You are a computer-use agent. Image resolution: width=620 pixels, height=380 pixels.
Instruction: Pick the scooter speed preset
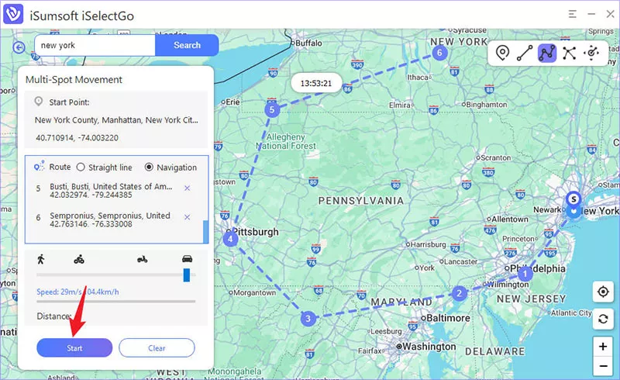click(x=143, y=260)
